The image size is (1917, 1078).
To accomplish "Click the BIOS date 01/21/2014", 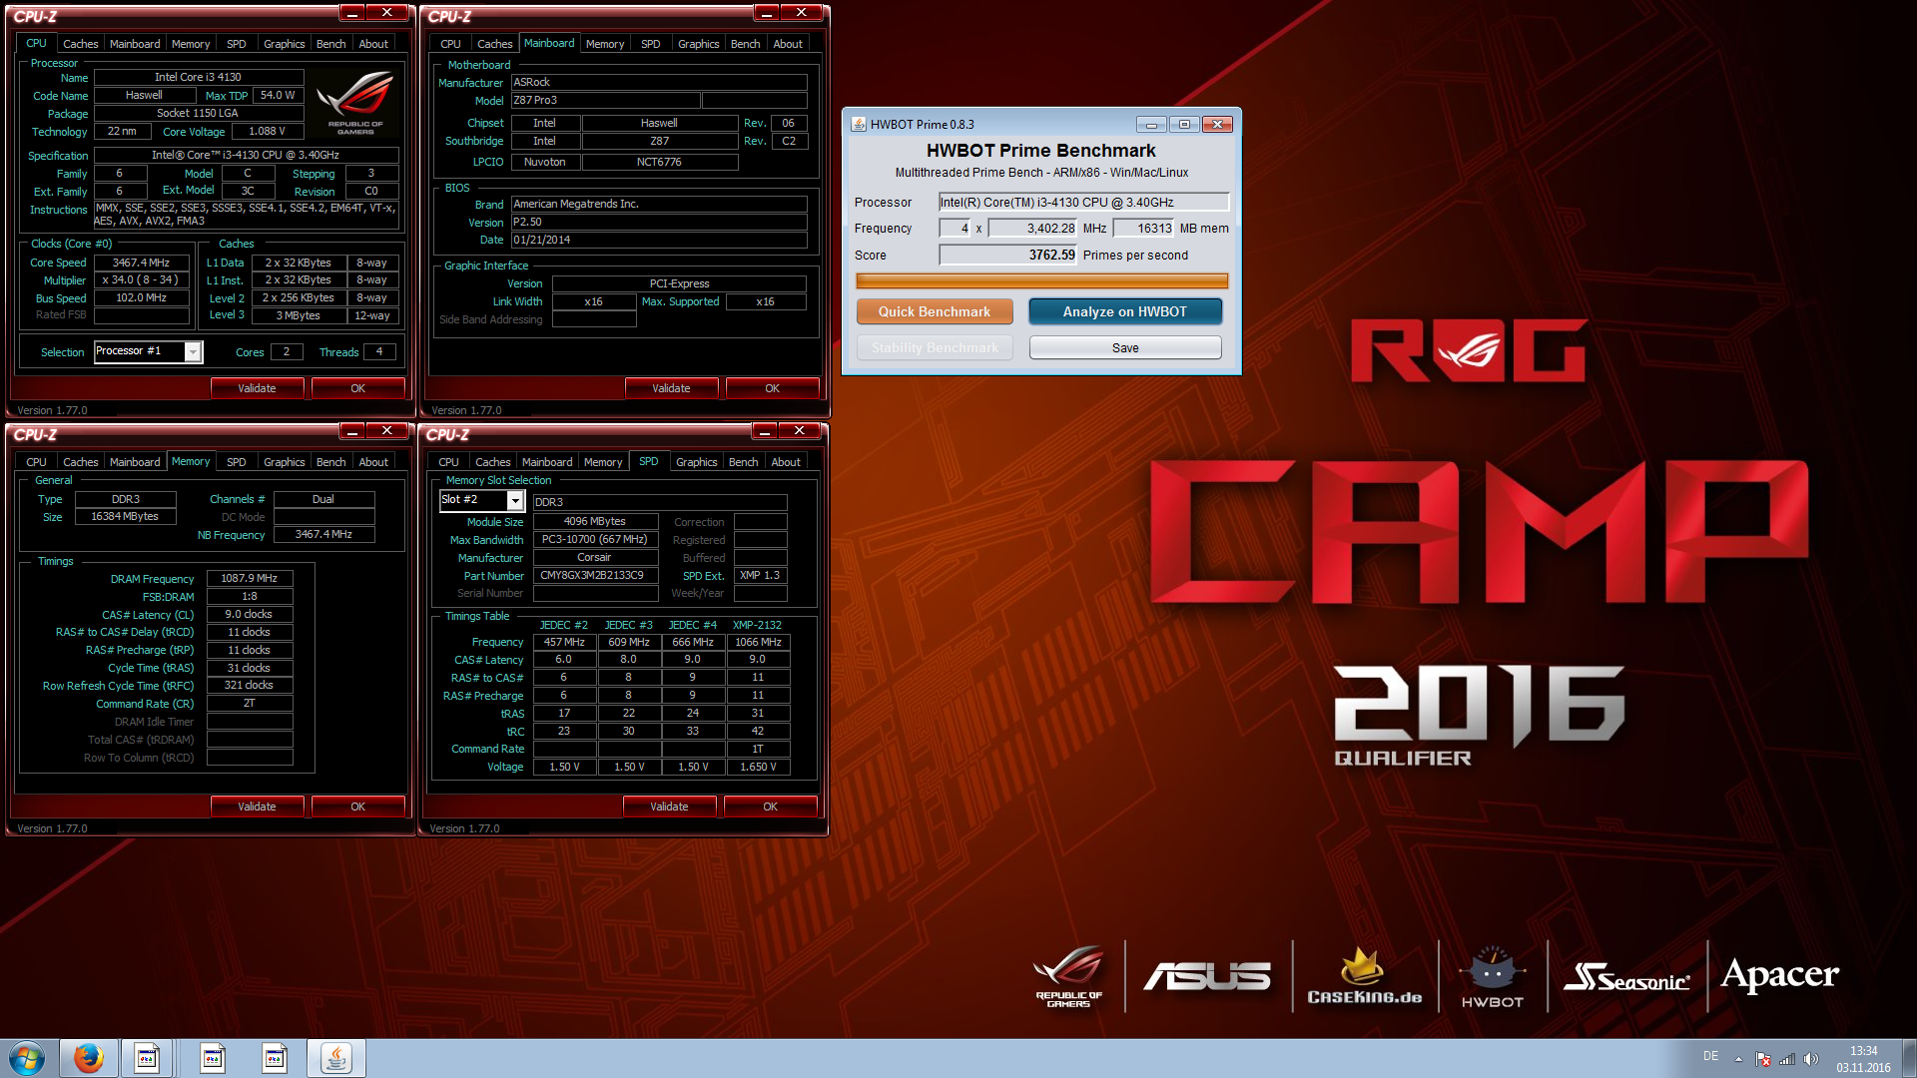I will pyautogui.click(x=659, y=241).
